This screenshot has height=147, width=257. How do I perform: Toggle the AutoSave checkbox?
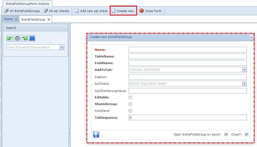[x=130, y=111]
